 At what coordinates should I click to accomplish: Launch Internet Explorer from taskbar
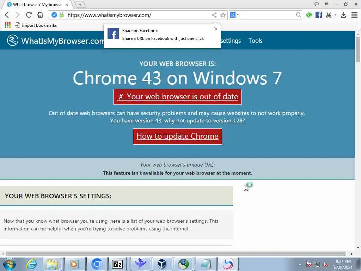tap(31, 264)
